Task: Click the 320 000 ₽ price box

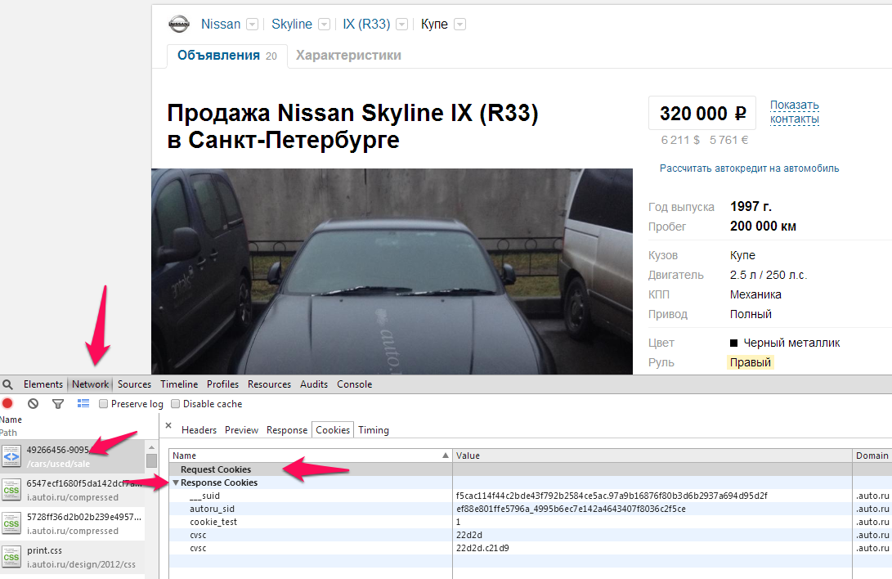Action: [702, 113]
